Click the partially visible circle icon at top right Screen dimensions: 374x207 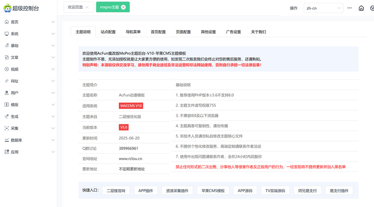pyautogui.click(x=372, y=8)
